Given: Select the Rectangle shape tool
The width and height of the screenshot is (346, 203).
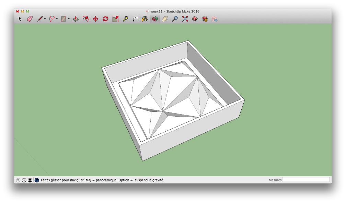Looking at the screenshot, I should [64, 19].
